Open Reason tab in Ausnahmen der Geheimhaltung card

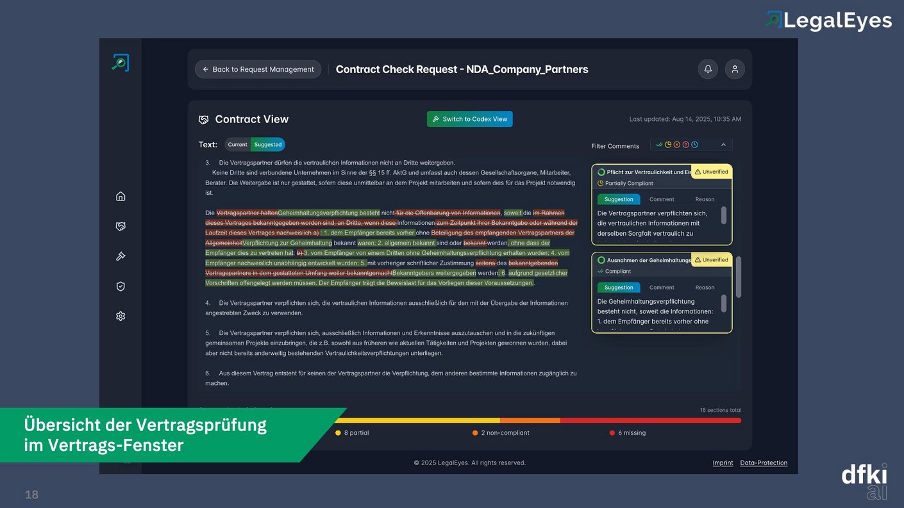click(x=705, y=288)
